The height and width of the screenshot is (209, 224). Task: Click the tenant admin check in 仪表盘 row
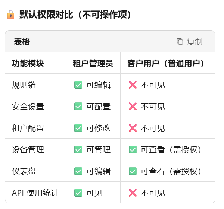(x=78, y=171)
